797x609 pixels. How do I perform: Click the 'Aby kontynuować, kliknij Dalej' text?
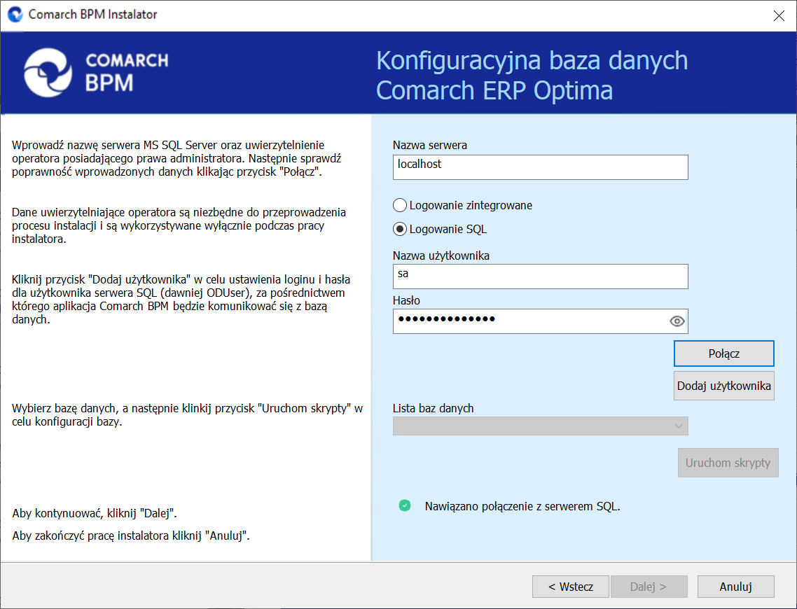pos(95,513)
